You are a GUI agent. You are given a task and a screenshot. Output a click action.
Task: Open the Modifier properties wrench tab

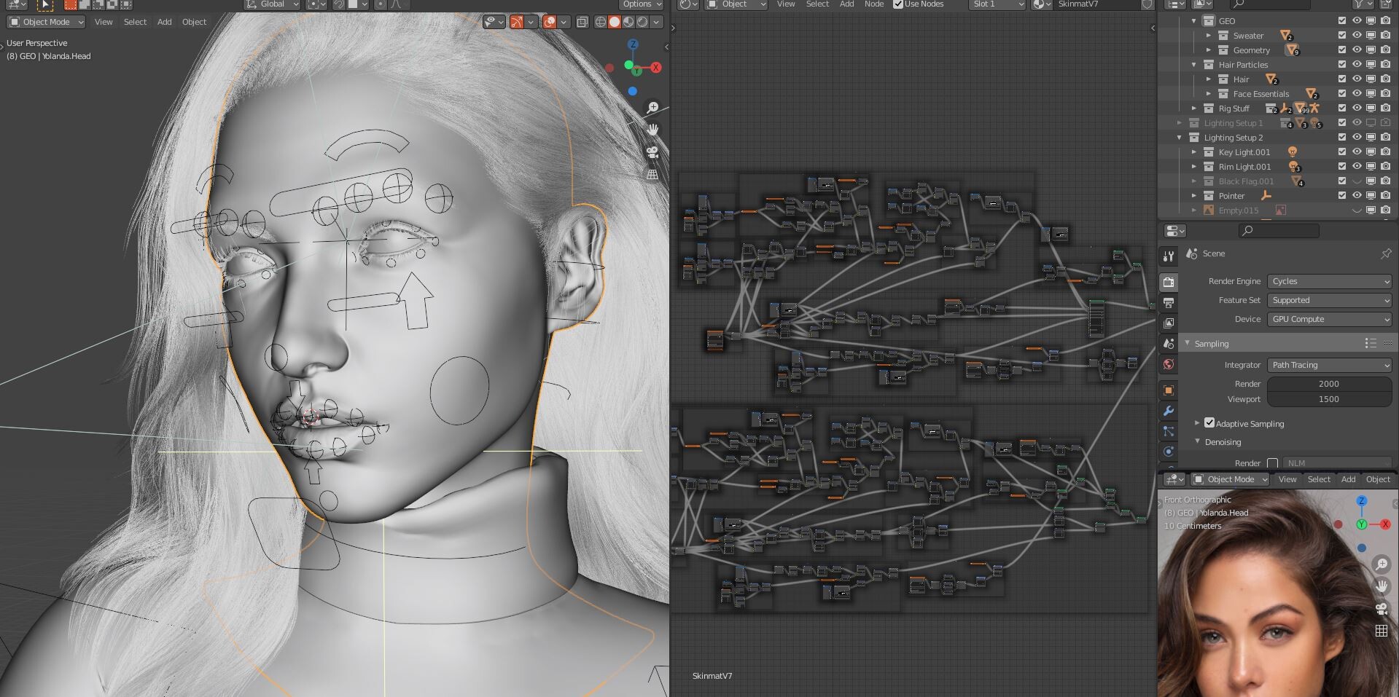coord(1169,411)
